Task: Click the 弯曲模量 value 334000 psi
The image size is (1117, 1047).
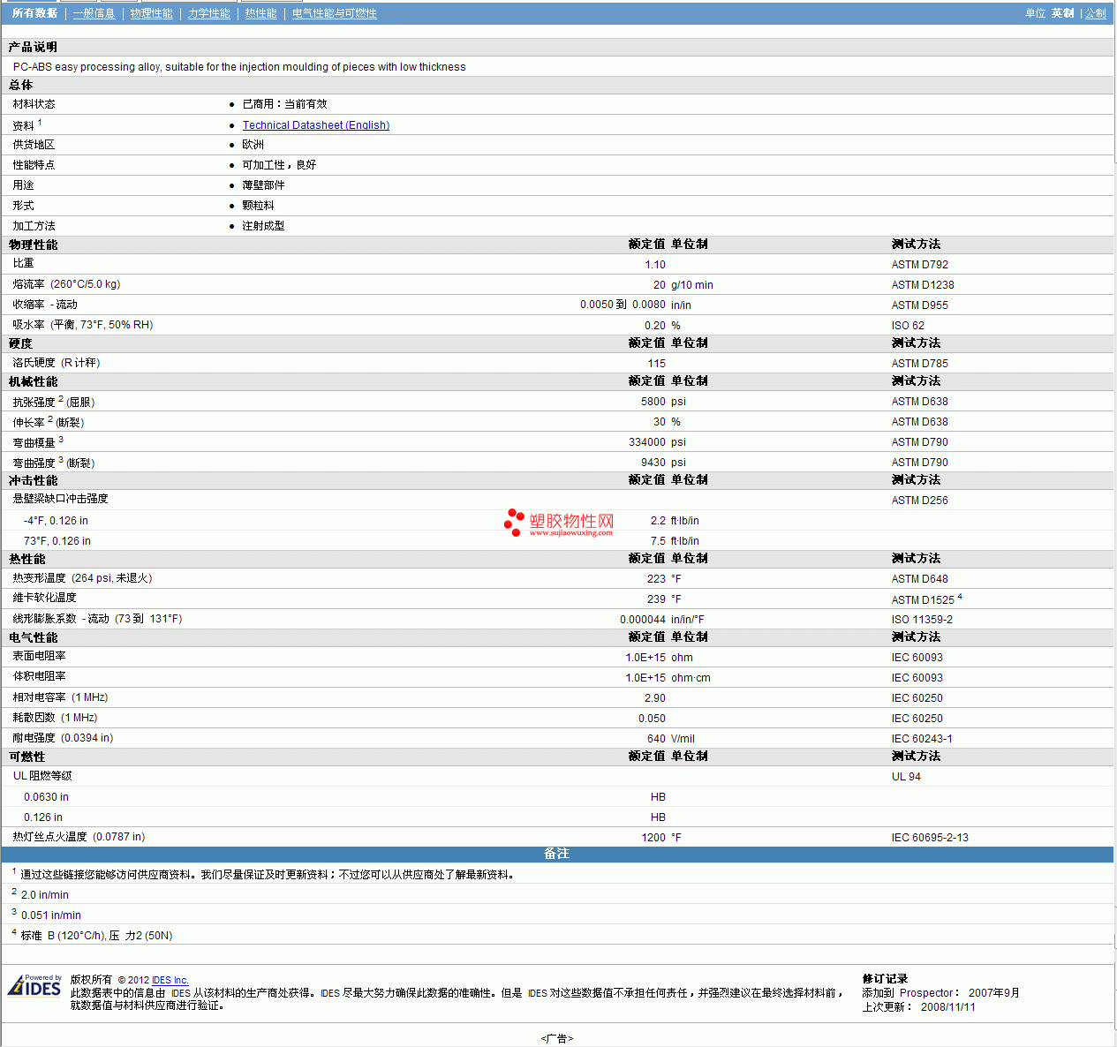Action: tap(657, 442)
